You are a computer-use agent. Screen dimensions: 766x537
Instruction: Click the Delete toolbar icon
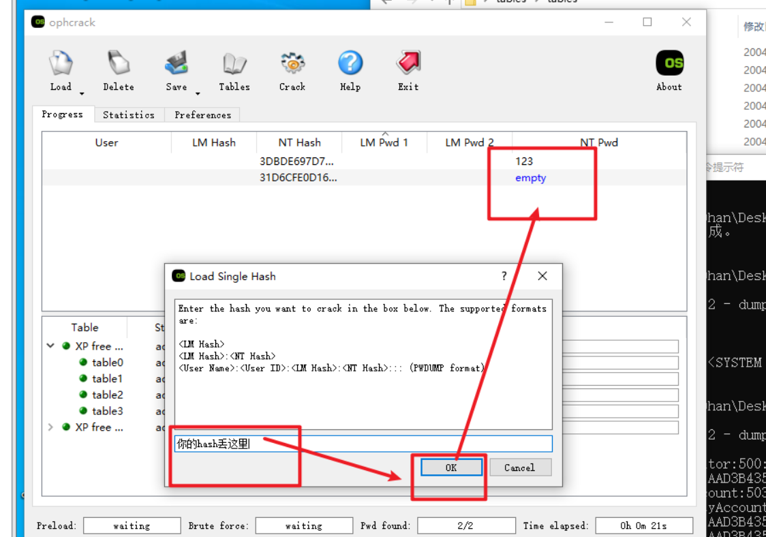[119, 64]
